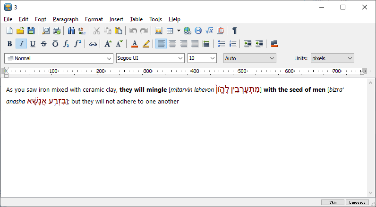Screen dimensions: 376x207
Task: Turn off Italic formatting
Action: coord(21,44)
